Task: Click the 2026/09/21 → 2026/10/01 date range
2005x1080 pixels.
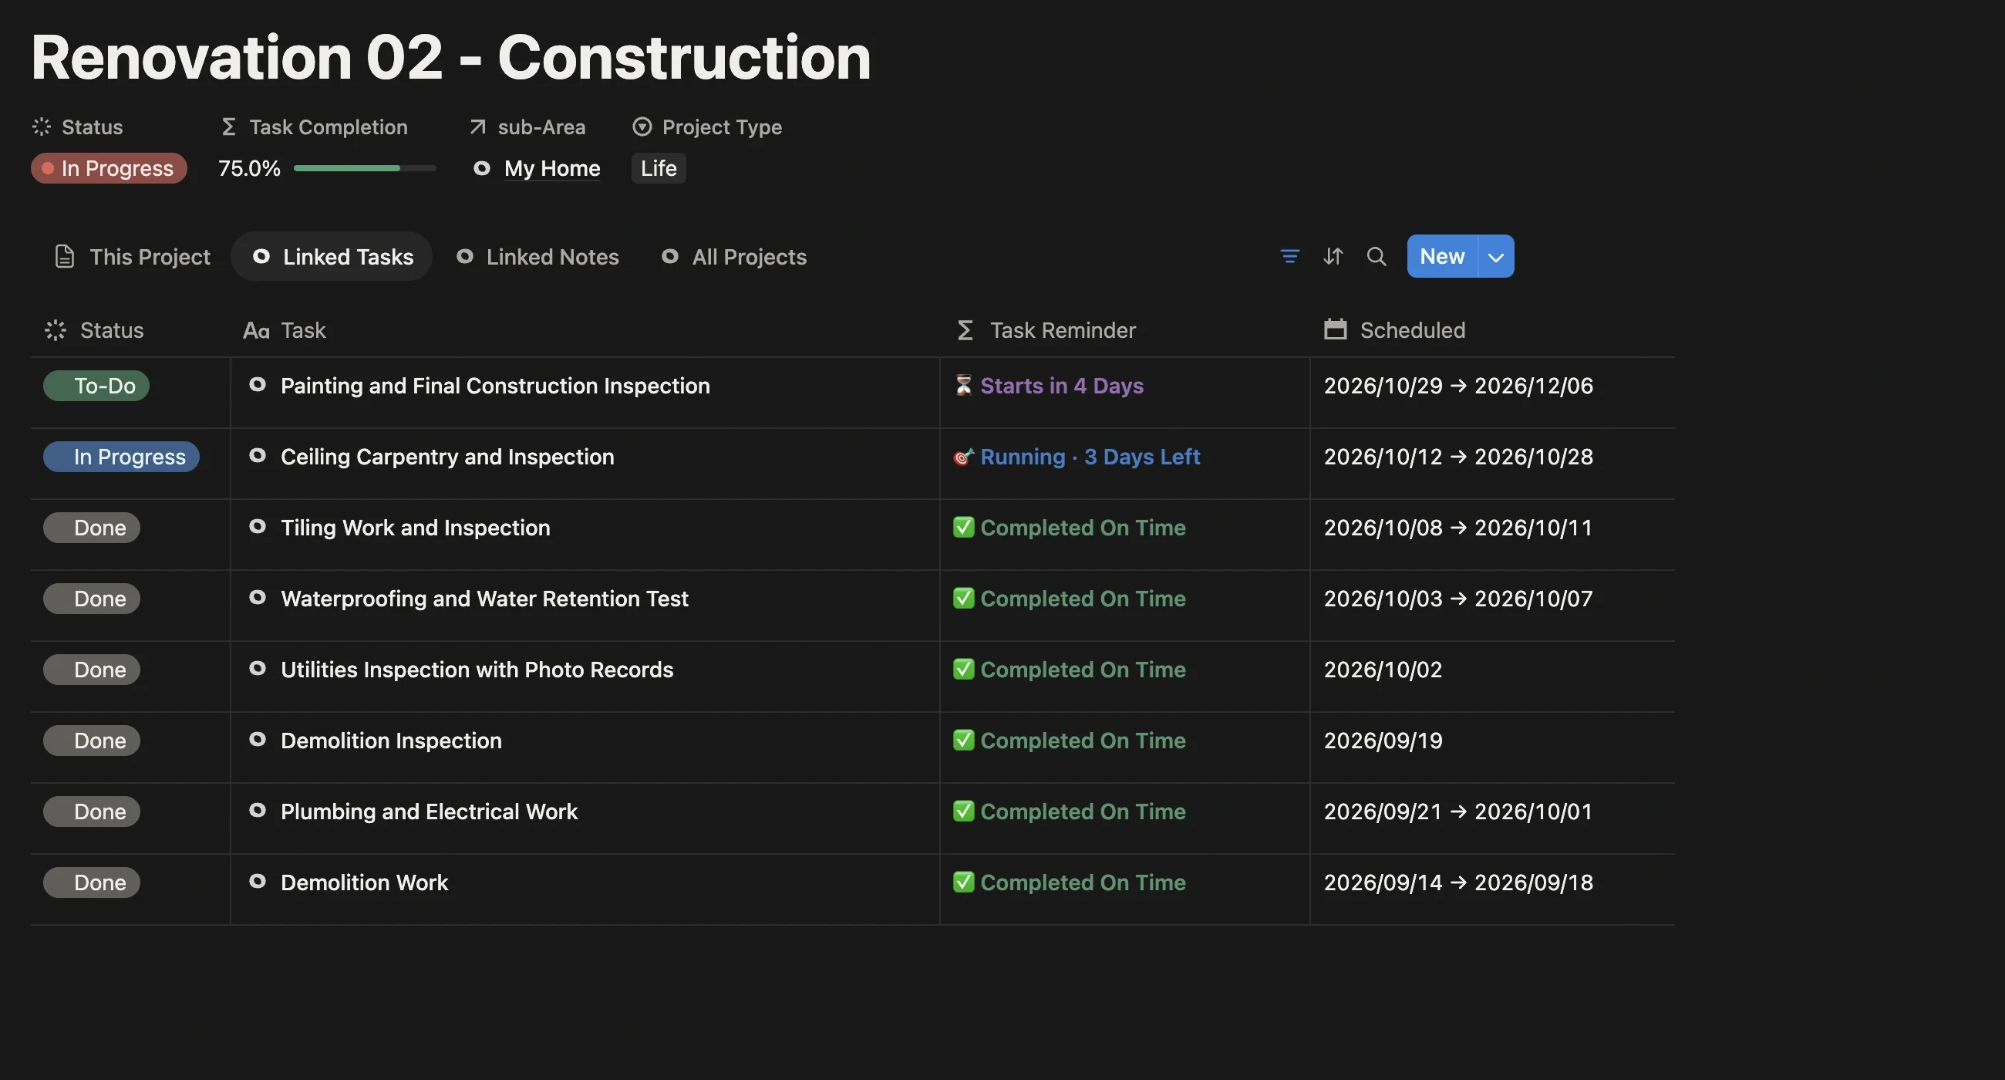Action: pos(1457,812)
